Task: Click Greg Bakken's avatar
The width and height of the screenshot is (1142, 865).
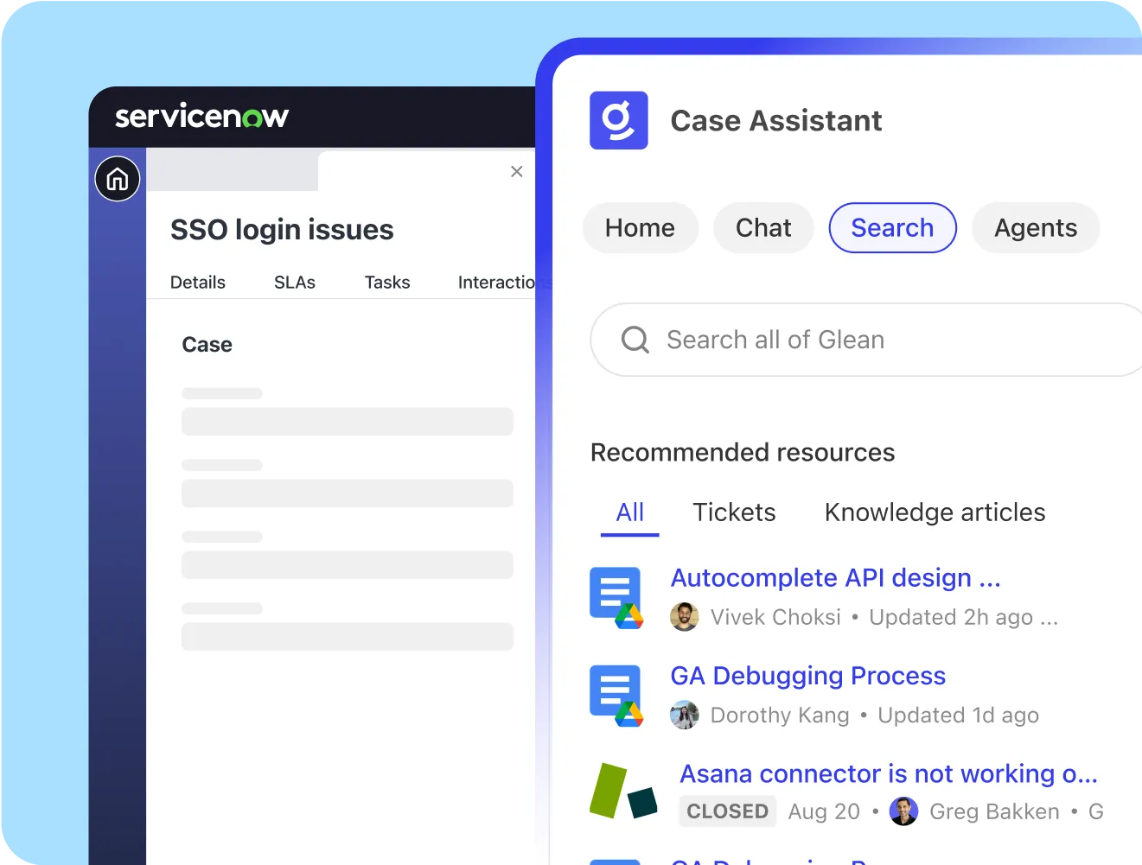Action: [903, 811]
